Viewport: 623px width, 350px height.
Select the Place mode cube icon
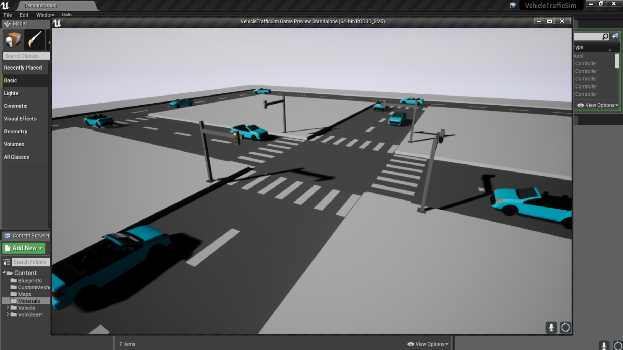coord(12,40)
